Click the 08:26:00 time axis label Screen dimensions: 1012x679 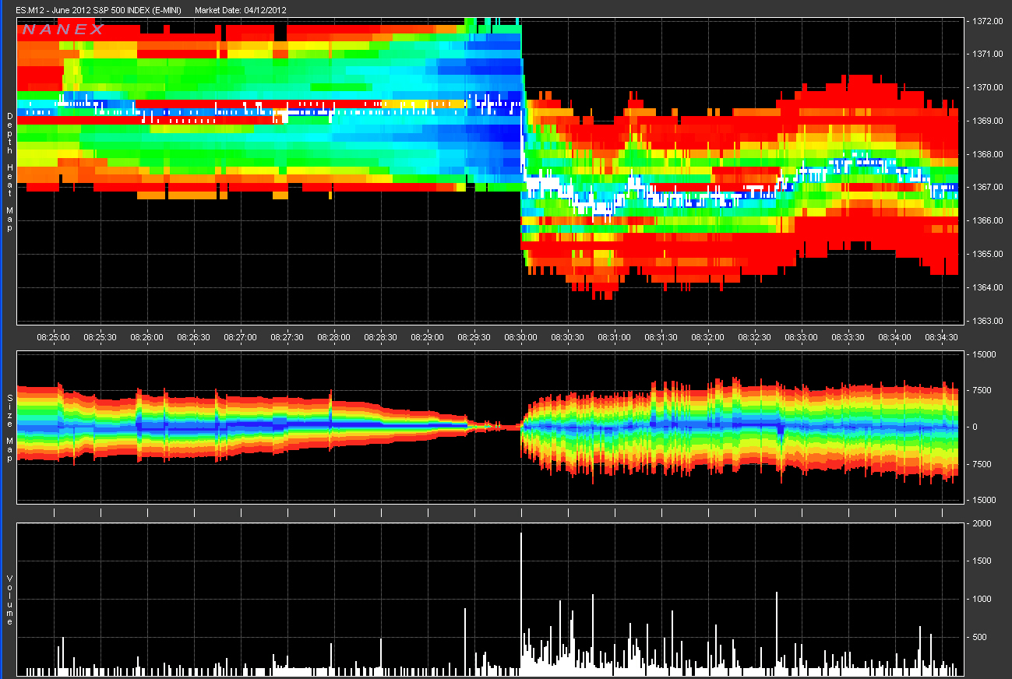147,337
